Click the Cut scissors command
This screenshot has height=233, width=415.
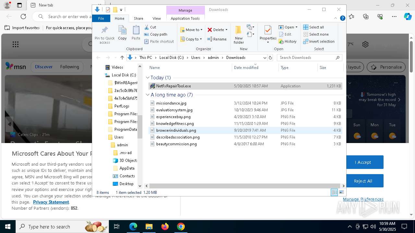coord(150,27)
